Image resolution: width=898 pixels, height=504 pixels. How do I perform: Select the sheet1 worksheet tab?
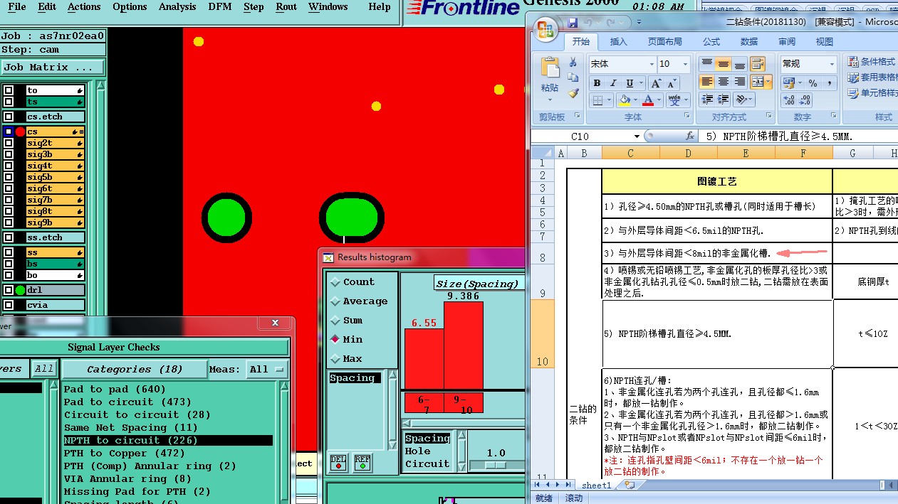click(596, 486)
